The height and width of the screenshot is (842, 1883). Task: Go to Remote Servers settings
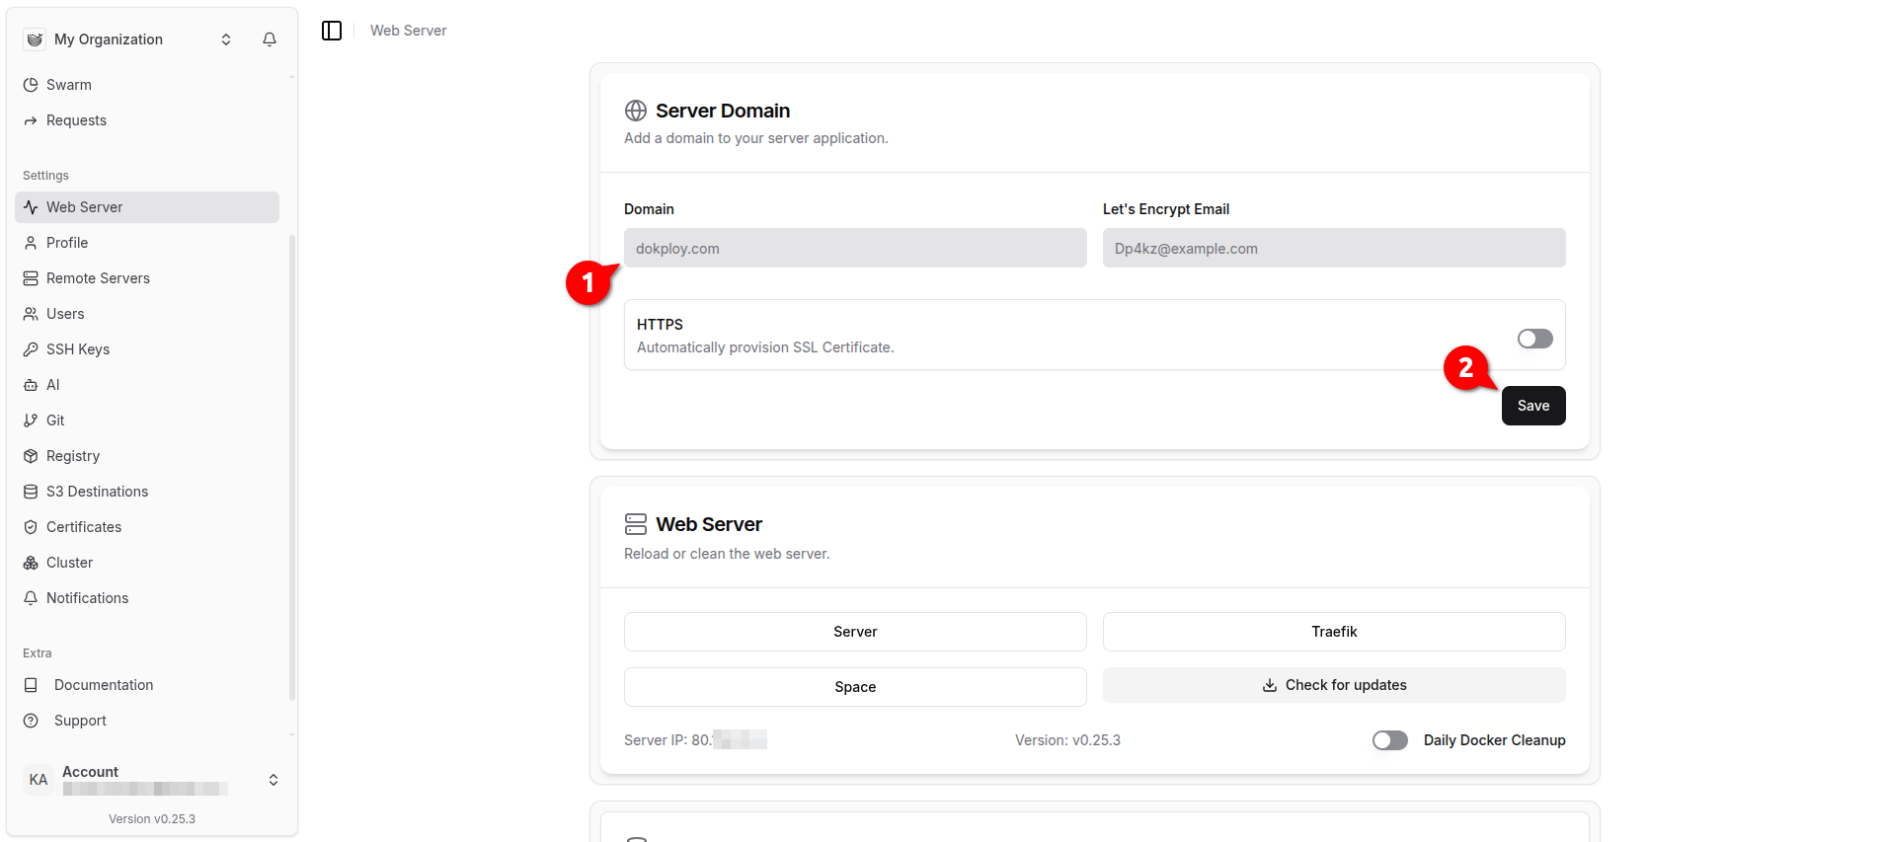(x=98, y=278)
